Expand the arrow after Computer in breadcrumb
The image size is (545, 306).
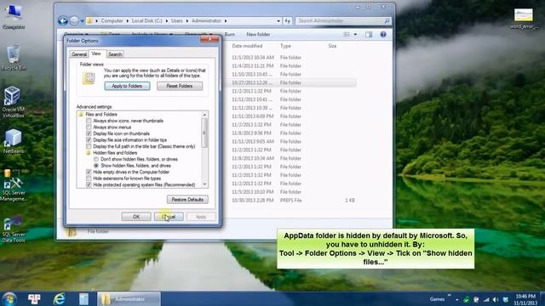128,20
